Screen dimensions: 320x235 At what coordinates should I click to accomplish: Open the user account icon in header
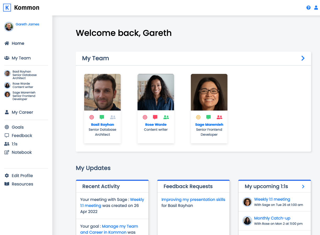[316, 8]
